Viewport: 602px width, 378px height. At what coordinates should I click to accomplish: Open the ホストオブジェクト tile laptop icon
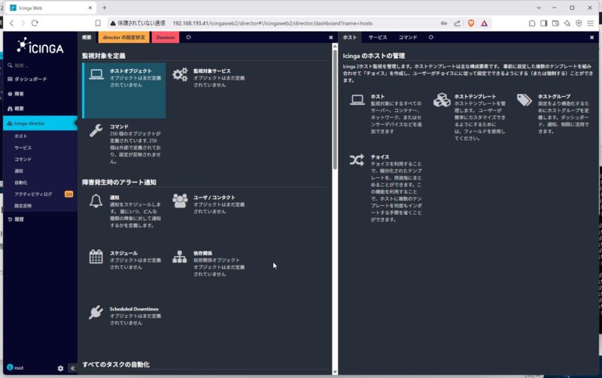[x=96, y=74]
